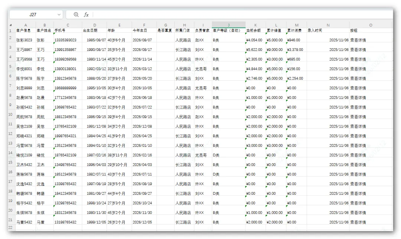Click 查看详情 in the 郑晓4321 row
Image resolution: width=401 pixels, height=239 pixels.
pos(358,136)
